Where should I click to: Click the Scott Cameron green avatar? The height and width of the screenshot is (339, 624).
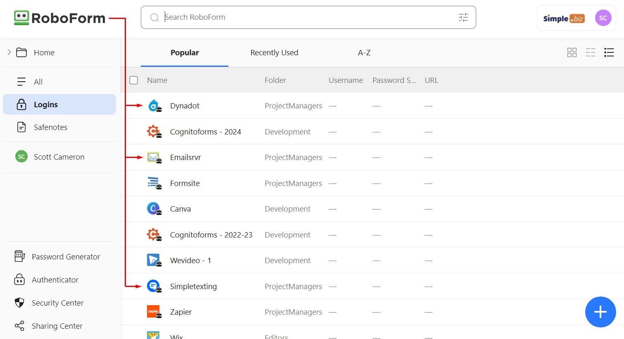click(21, 157)
